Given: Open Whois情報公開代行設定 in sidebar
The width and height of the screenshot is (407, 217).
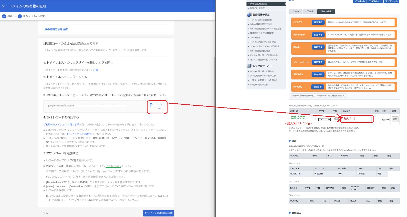Looking at the screenshot, I should 261,24.
